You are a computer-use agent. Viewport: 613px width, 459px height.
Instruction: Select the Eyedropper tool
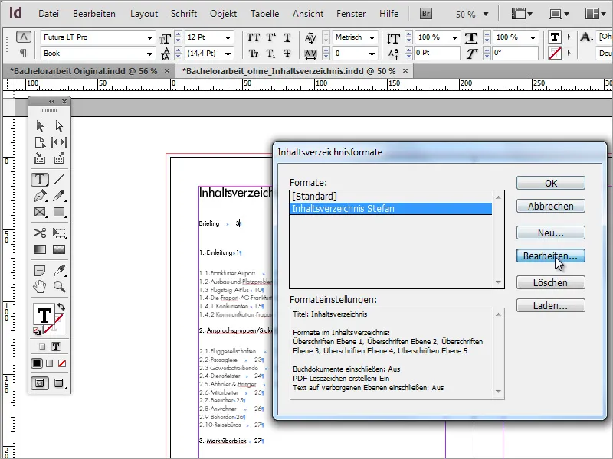pyautogui.click(x=59, y=270)
